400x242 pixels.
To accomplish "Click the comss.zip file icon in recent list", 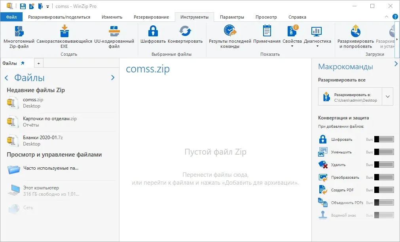I will [13, 103].
